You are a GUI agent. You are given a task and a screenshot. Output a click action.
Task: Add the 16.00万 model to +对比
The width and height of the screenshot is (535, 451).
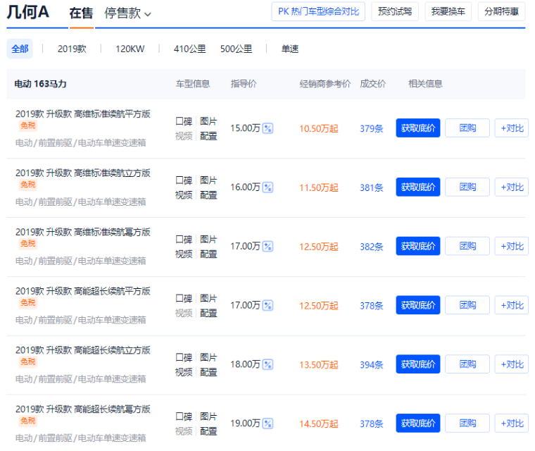512,187
